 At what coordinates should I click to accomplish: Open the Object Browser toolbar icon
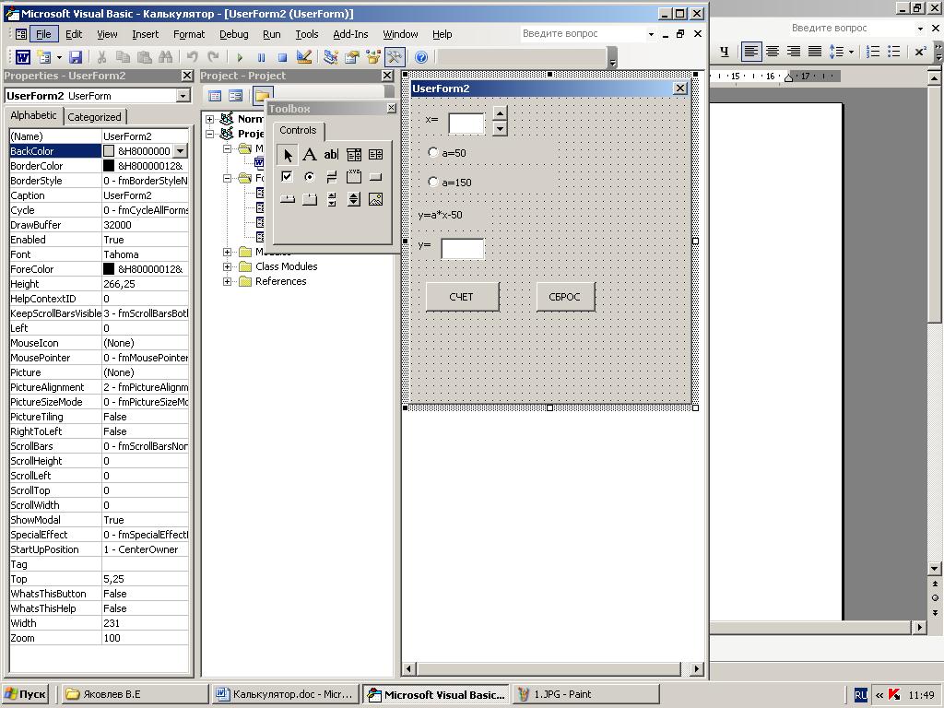[373, 57]
